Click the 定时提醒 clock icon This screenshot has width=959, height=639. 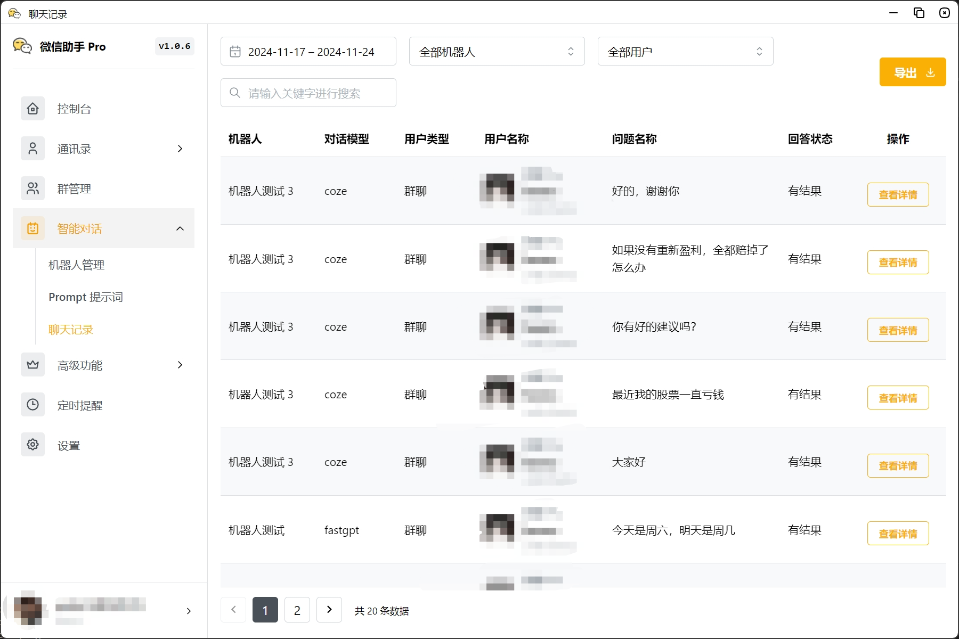pos(32,405)
